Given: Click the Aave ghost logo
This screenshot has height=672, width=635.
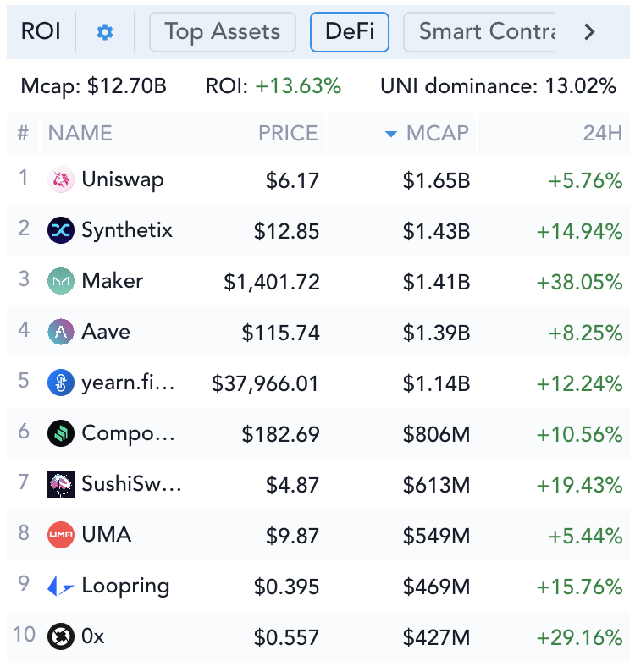Looking at the screenshot, I should point(60,332).
